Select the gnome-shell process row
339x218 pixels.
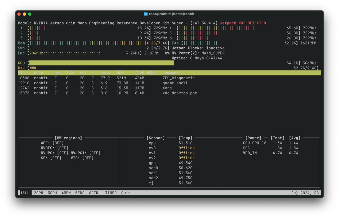click(x=175, y=83)
